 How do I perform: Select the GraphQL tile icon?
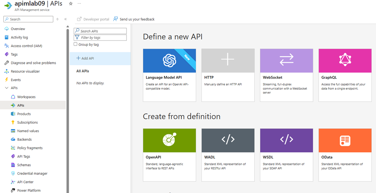[345, 60]
